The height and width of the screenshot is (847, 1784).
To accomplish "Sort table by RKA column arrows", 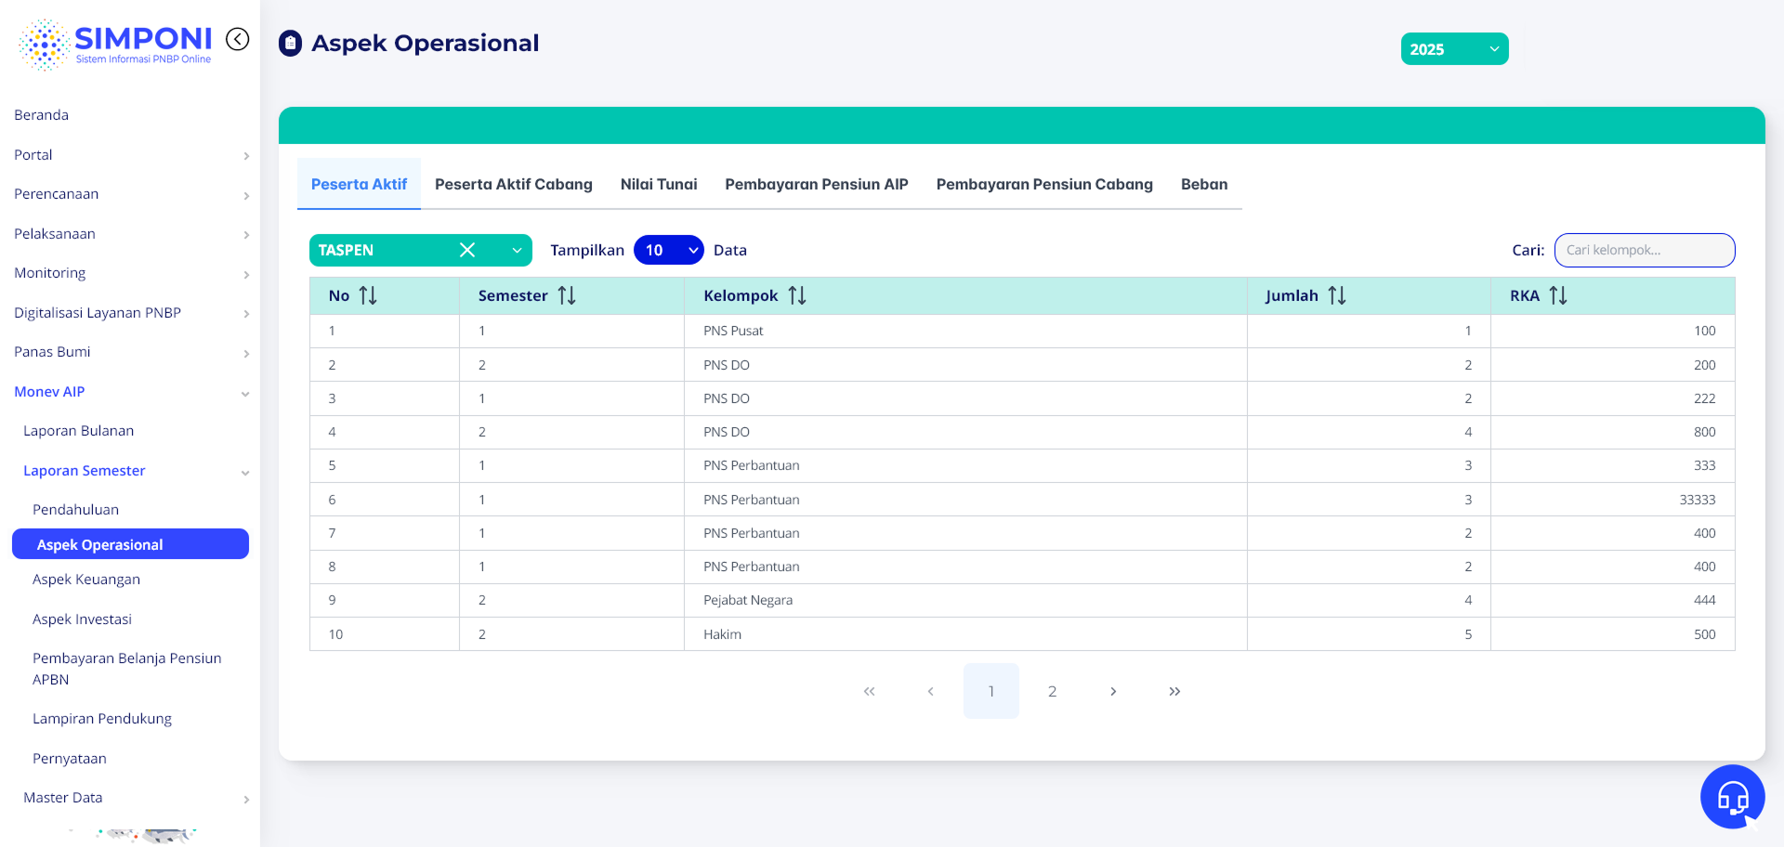I will [x=1558, y=295].
